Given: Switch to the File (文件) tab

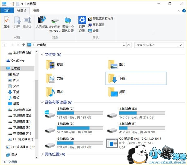Looking at the screenshot, I should click(7, 11).
